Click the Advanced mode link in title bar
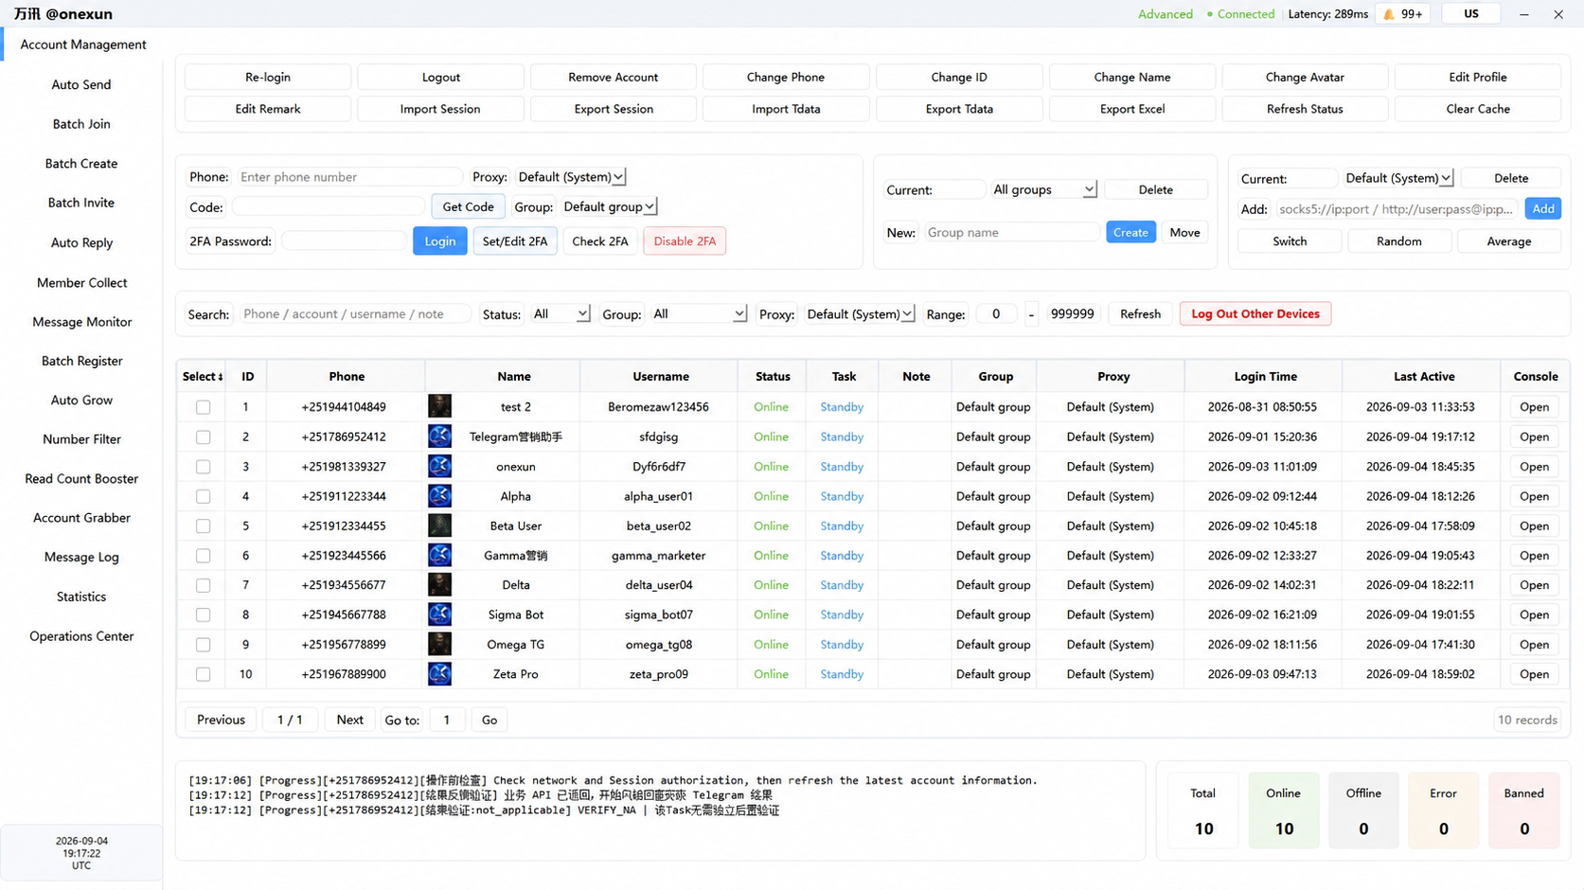This screenshot has width=1584, height=890. pos(1166,14)
